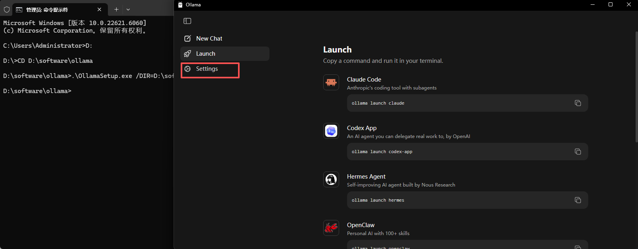This screenshot has height=249, width=638.
Task: Copy the 'ollama launch codex-app' command
Action: [x=578, y=152]
